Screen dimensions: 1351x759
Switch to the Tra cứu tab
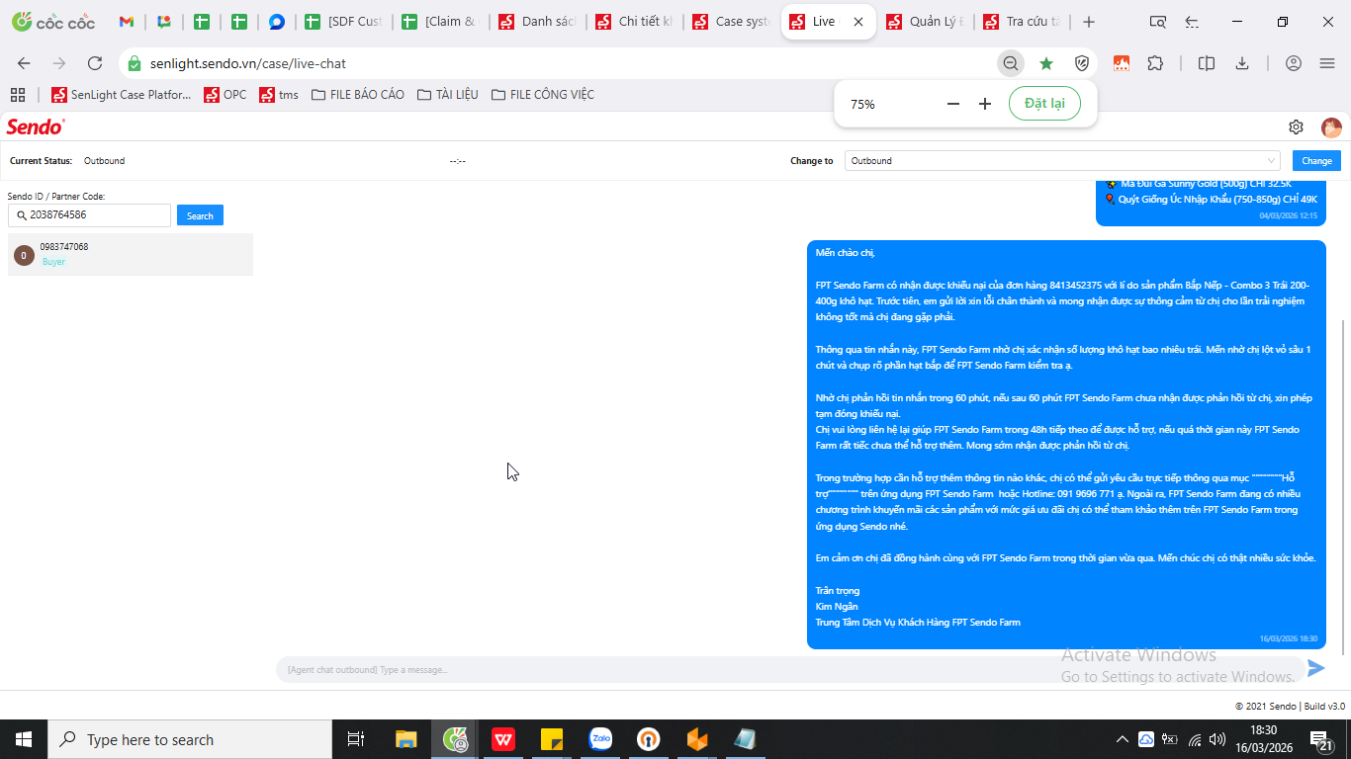(1022, 22)
